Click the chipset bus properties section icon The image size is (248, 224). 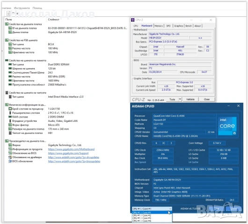[x=7, y=92]
